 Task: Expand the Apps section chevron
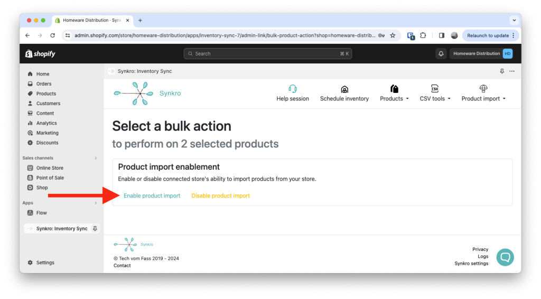pos(96,203)
